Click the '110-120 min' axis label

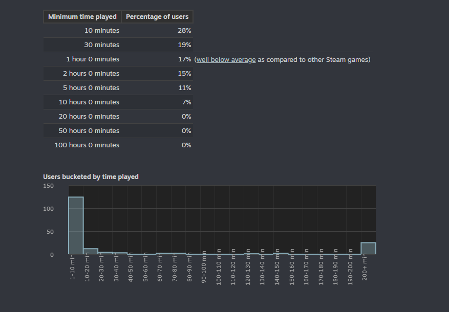233,267
